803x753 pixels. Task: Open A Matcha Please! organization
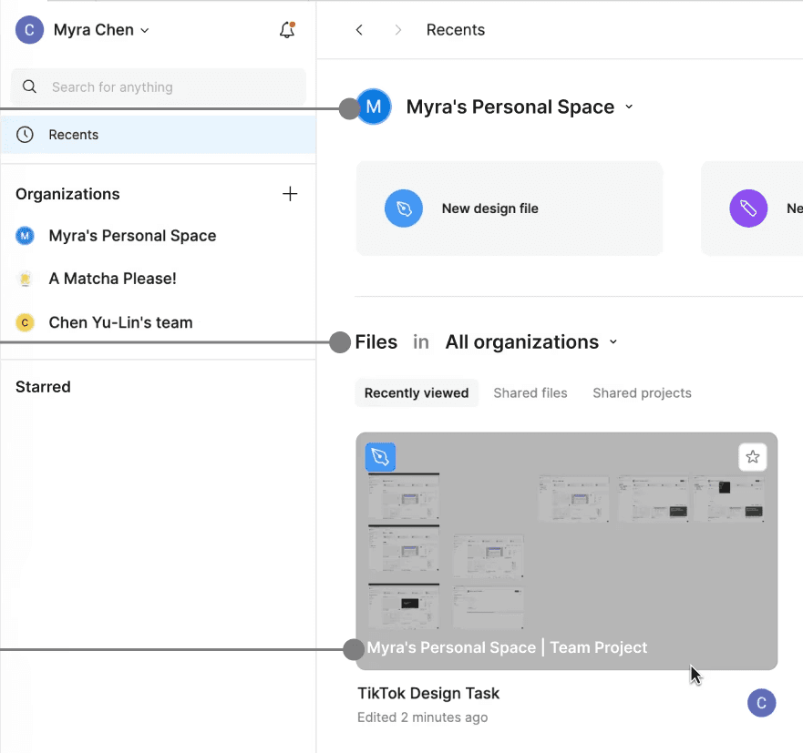point(112,279)
